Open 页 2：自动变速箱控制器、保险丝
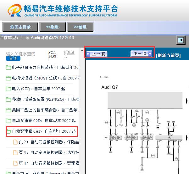The image size is (189, 174). click(49, 142)
